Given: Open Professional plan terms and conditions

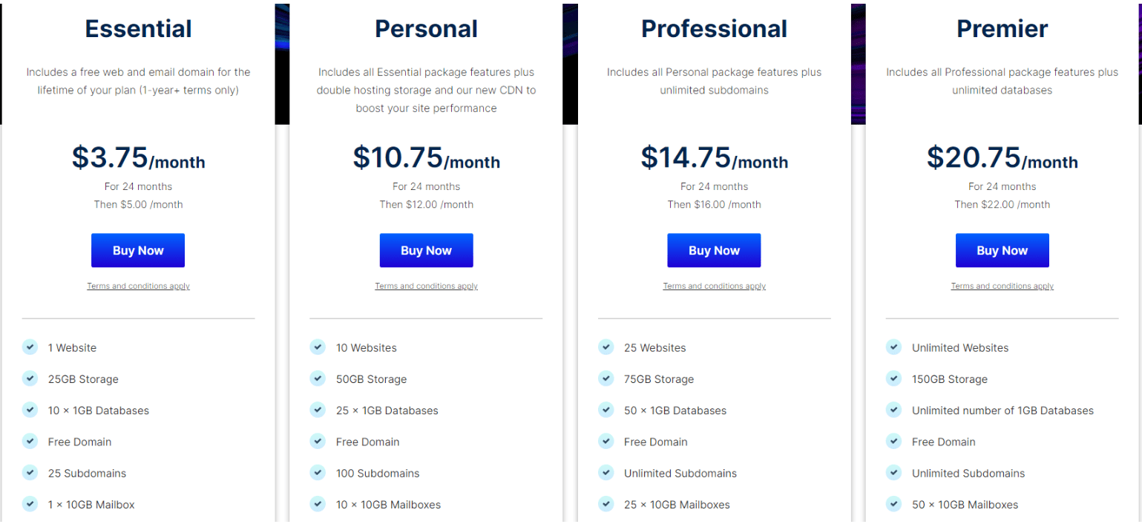Looking at the screenshot, I should (714, 287).
